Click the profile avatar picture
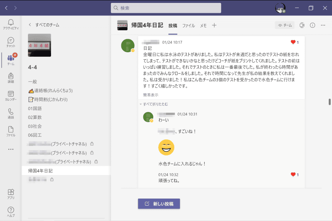The height and width of the screenshot is (221, 332). (x=280, y=8)
